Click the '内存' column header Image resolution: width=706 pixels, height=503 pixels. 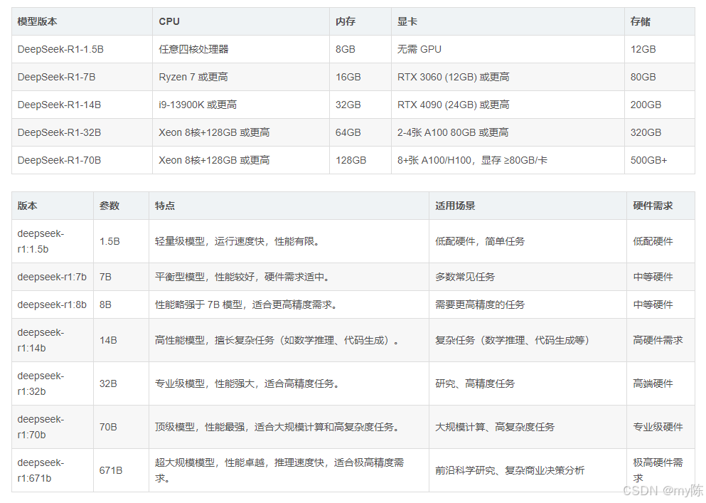360,21
